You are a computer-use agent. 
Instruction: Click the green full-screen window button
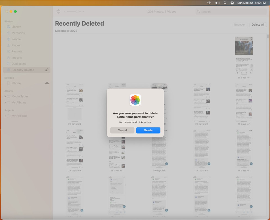pos(15,11)
